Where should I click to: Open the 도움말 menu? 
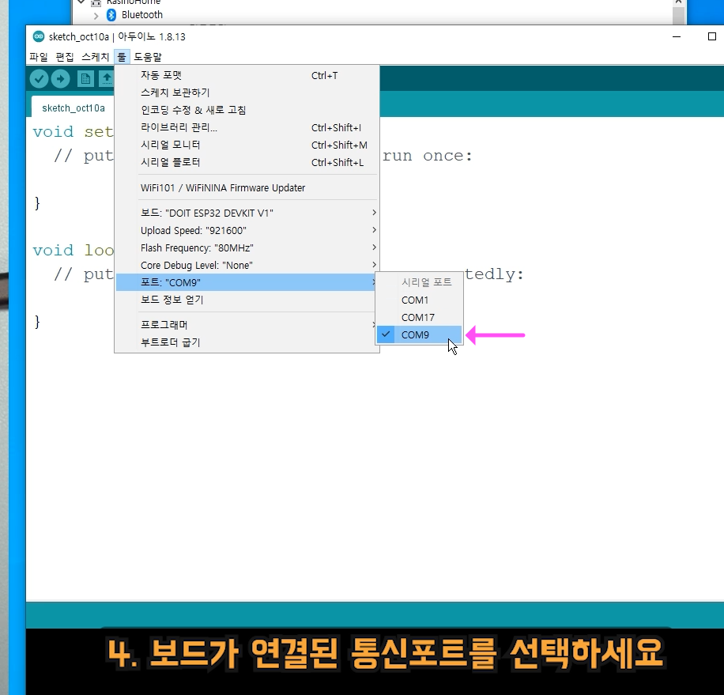(x=148, y=57)
